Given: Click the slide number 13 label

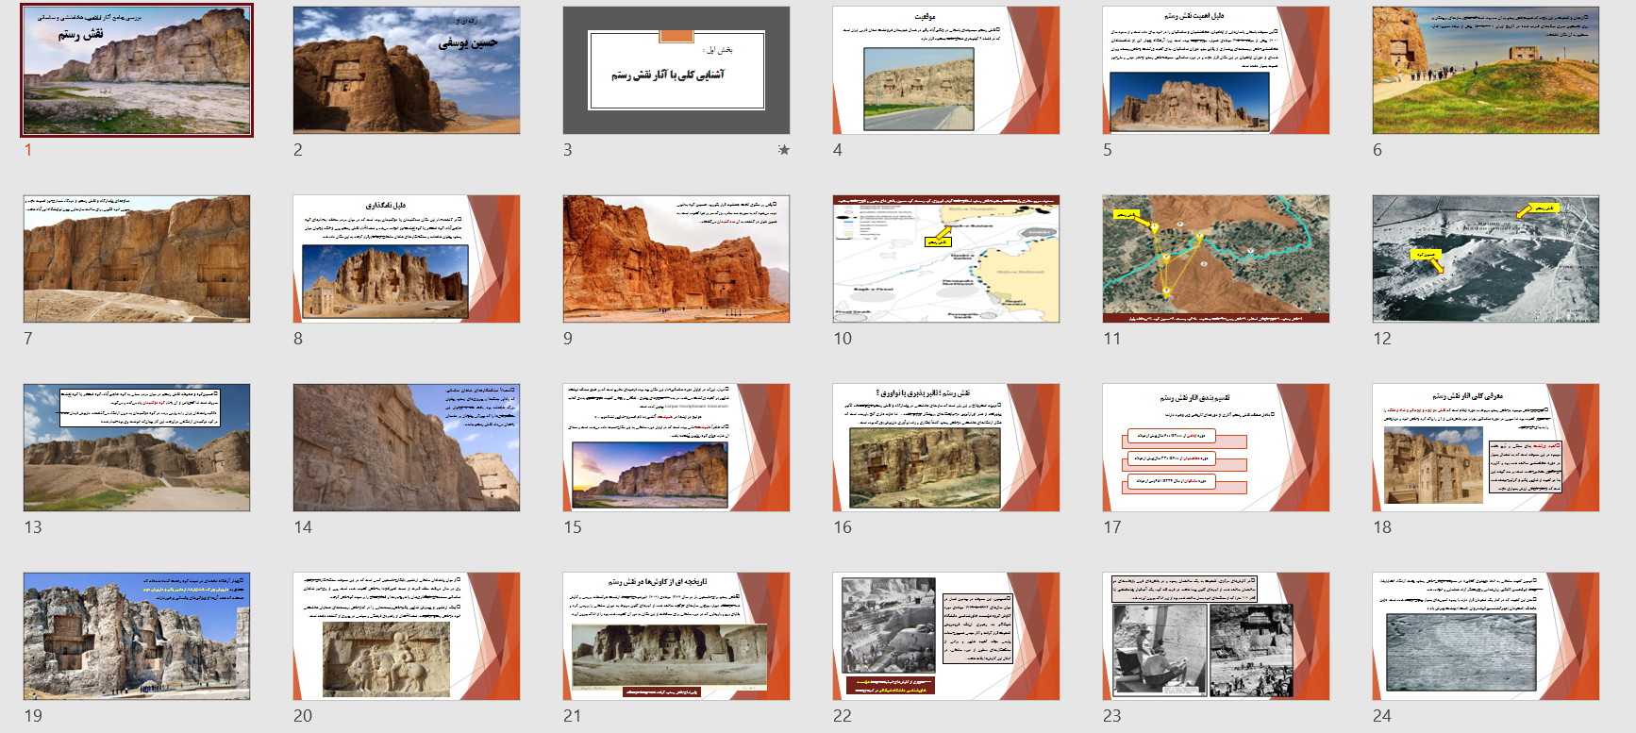Looking at the screenshot, I should [x=33, y=527].
